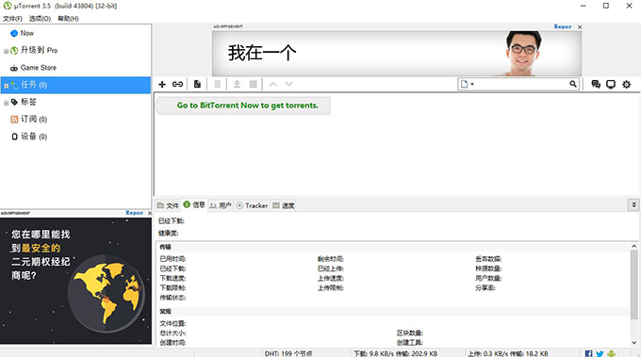
Task: Click the Move Up Queue arrow
Action: pyautogui.click(x=273, y=84)
